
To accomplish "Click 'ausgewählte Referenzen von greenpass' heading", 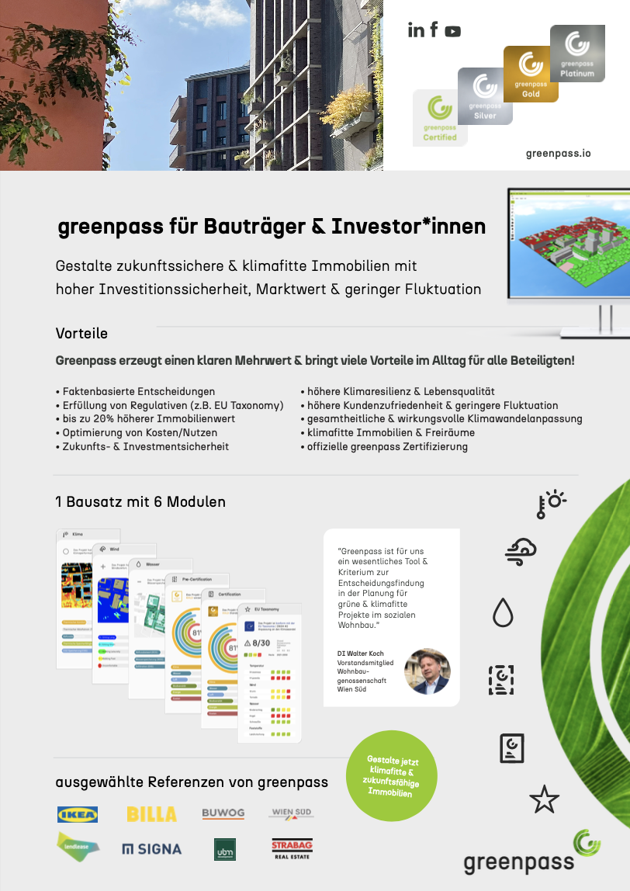I will pyautogui.click(x=192, y=782).
